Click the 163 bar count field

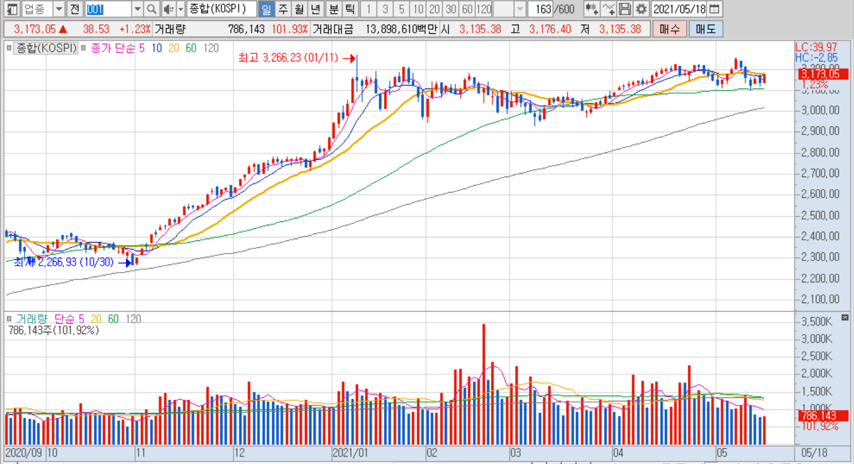[542, 9]
